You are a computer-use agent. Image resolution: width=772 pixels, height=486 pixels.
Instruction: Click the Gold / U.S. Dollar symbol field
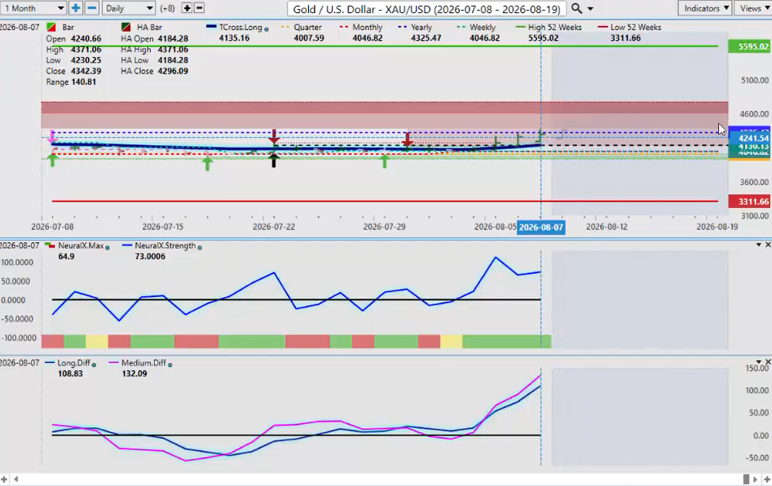(426, 9)
